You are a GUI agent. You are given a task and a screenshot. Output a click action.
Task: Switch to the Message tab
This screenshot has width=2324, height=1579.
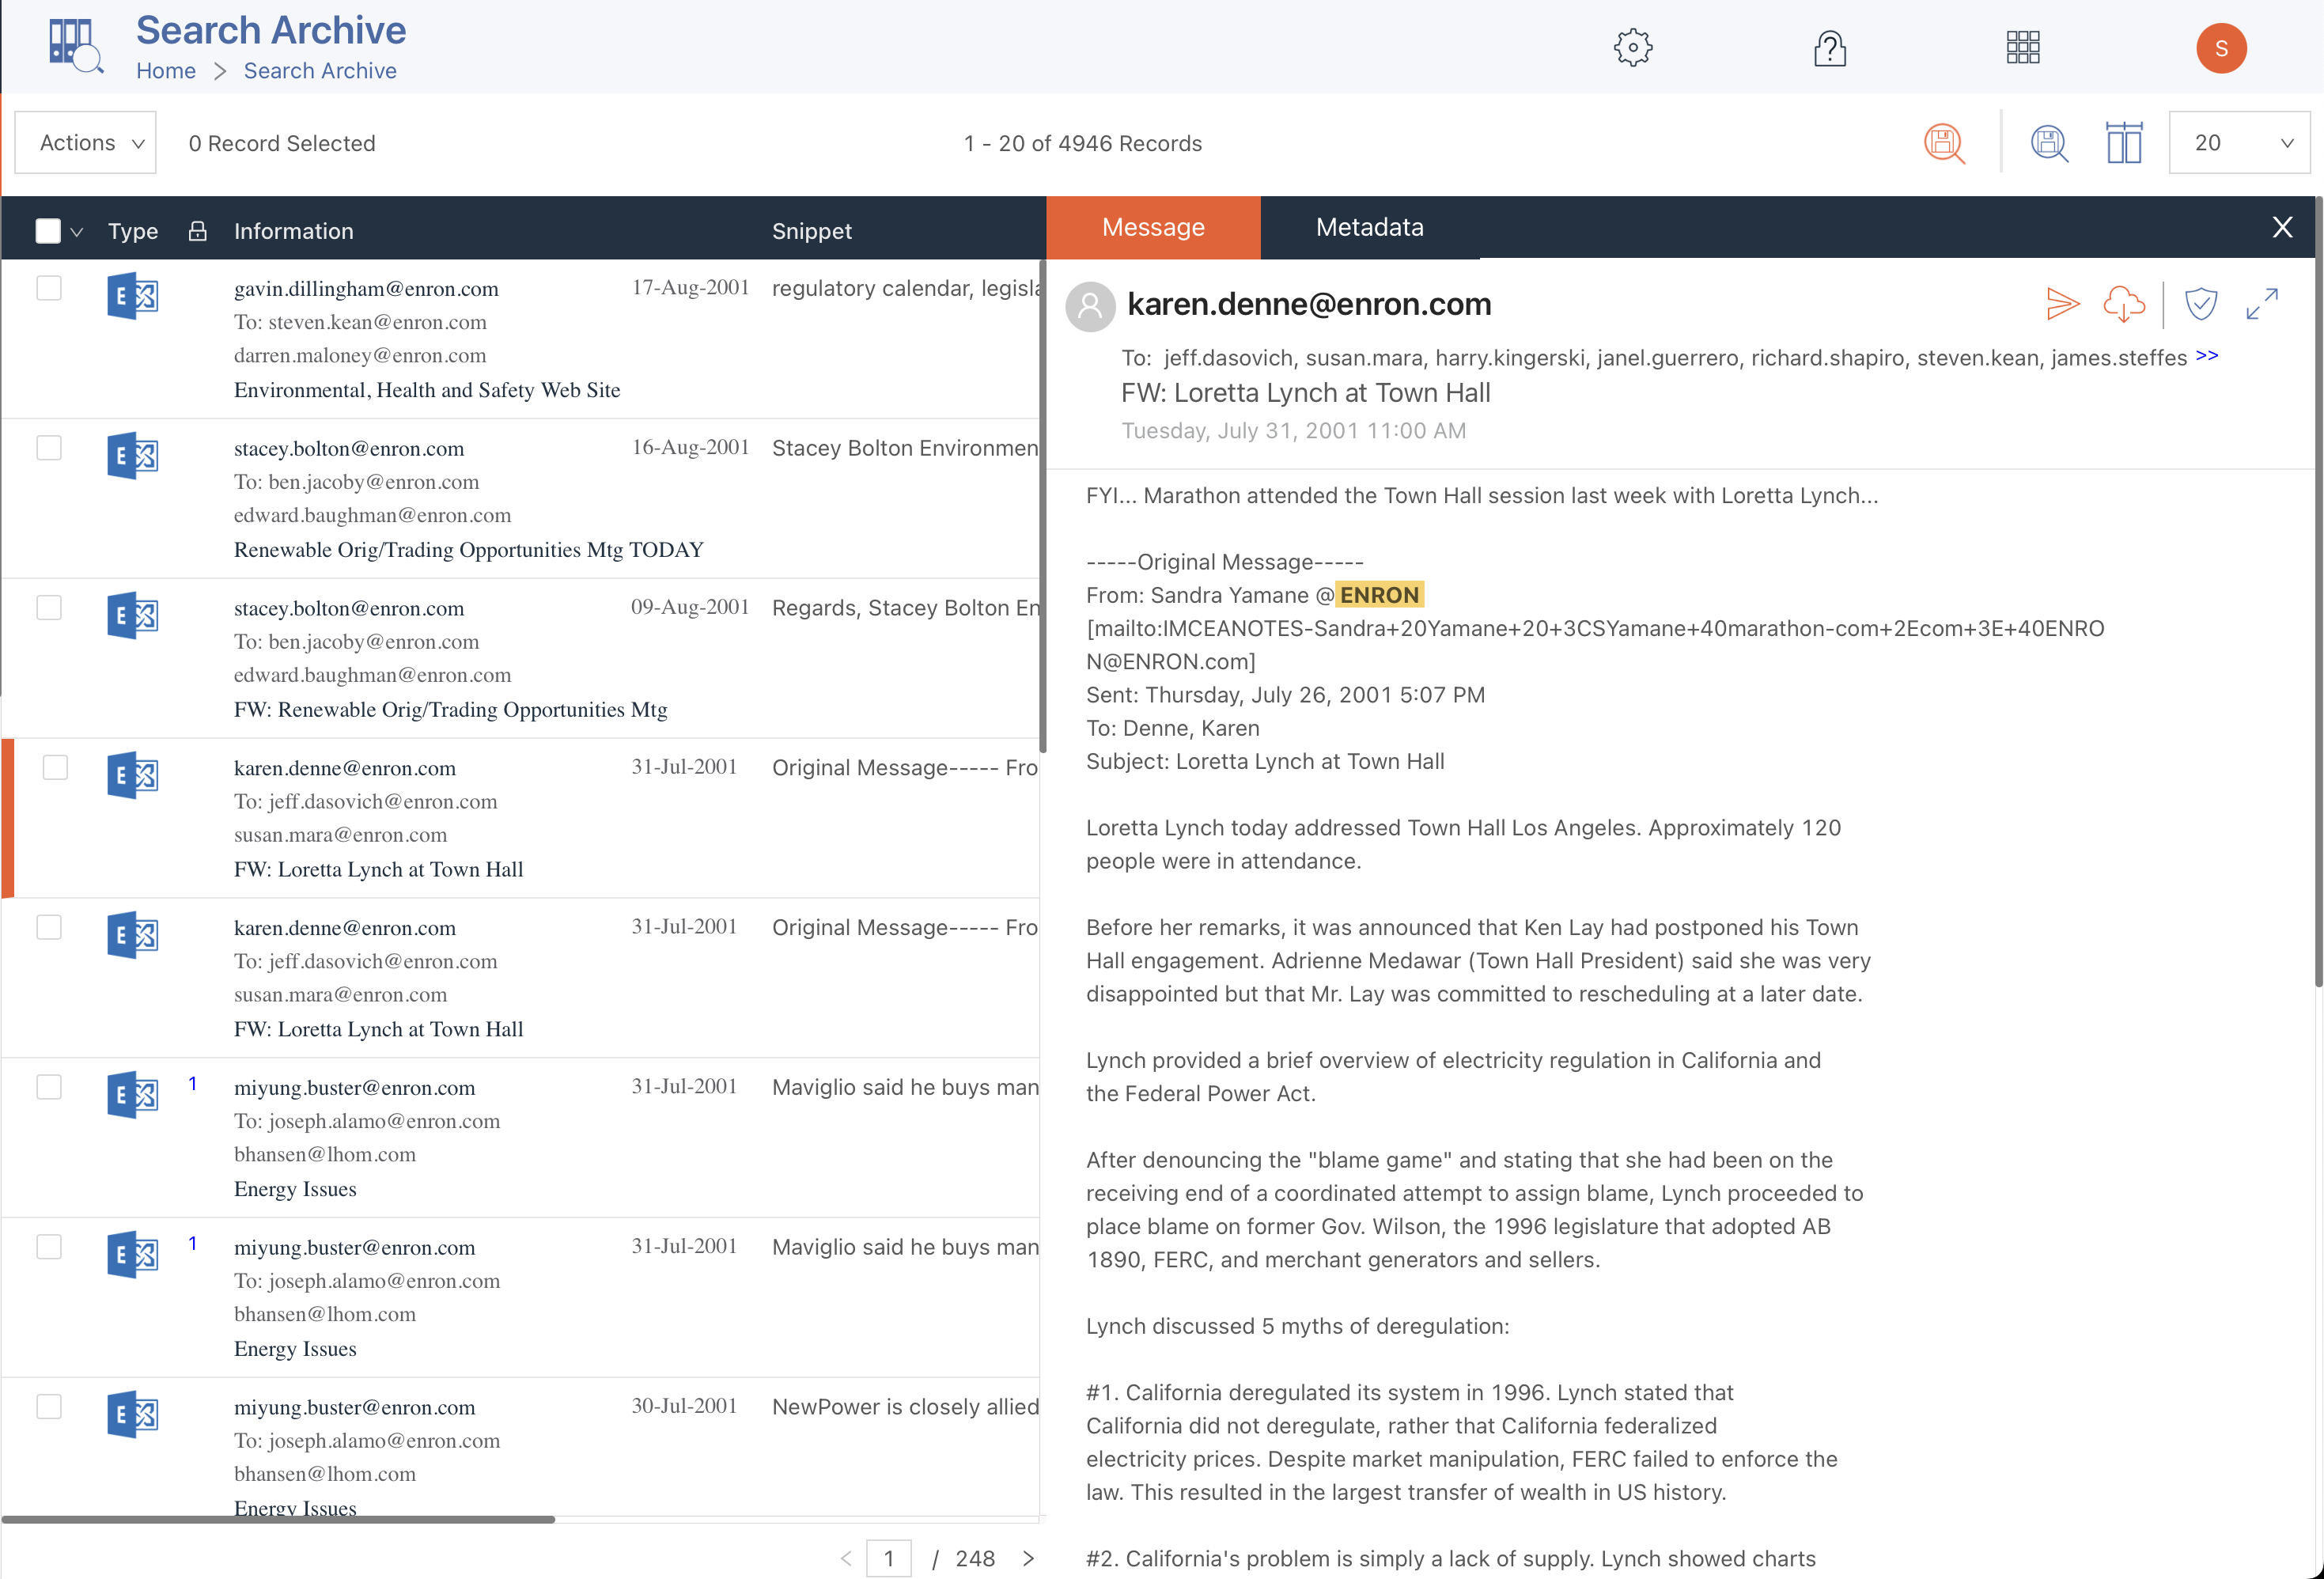pyautogui.click(x=1153, y=227)
